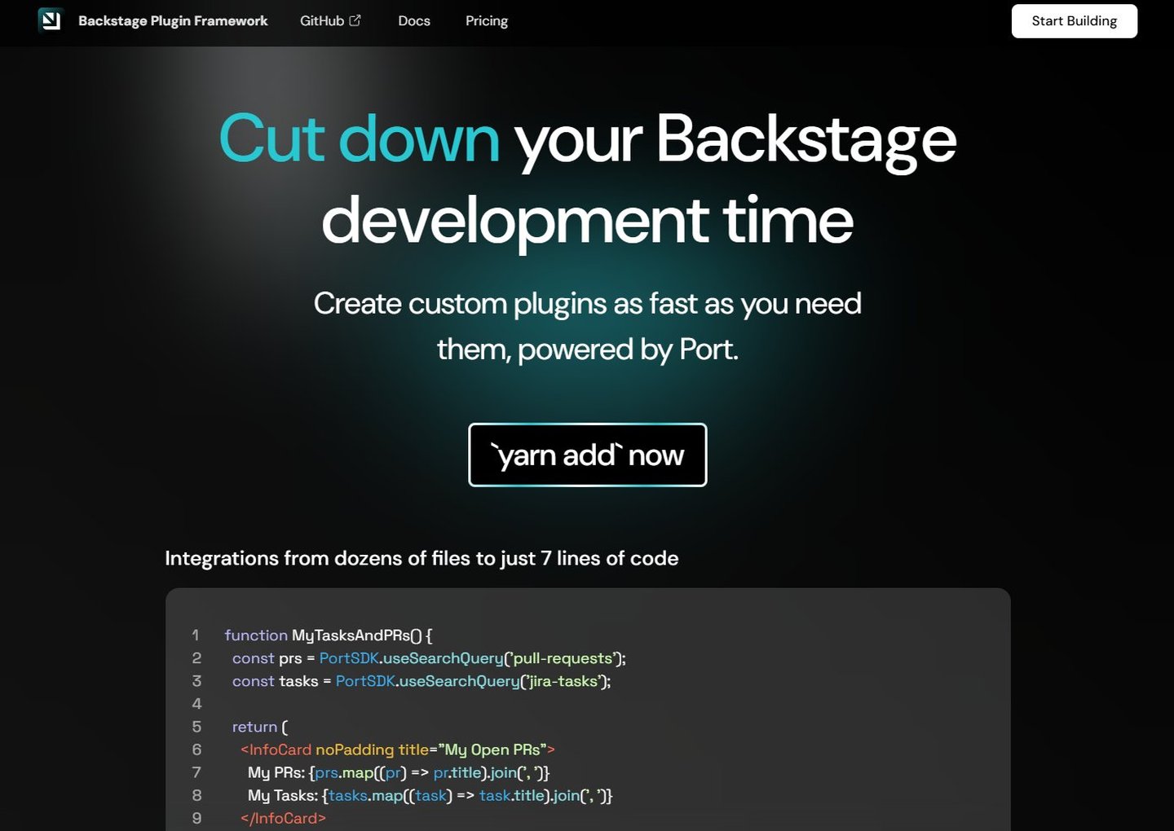Click the 'Integrations from dozens of files' heading
1174x831 pixels.
coord(421,558)
